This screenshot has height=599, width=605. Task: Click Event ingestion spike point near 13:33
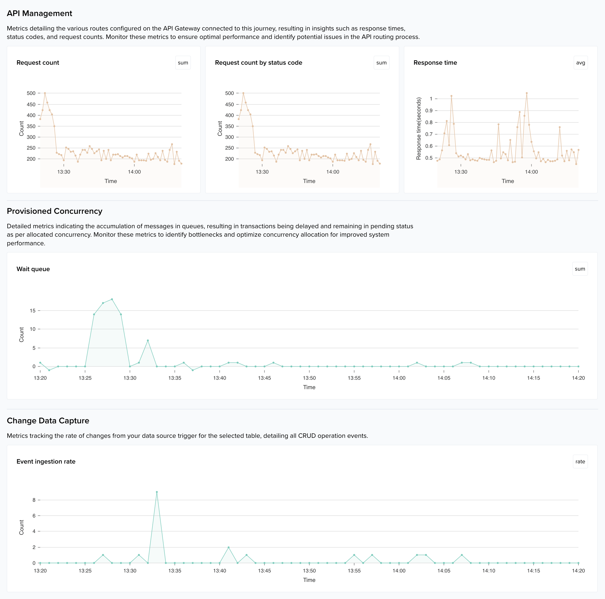click(157, 492)
